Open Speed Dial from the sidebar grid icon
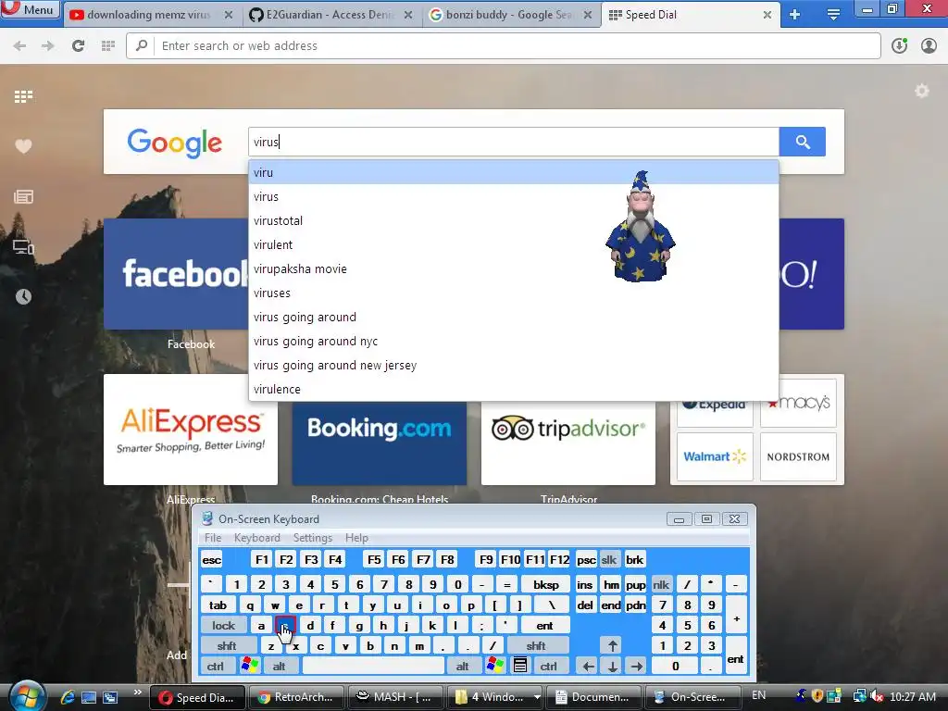 pos(23,96)
